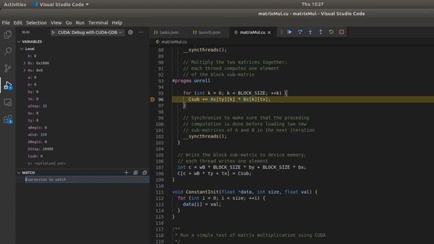434x244 pixels.
Task: Select variable row 'by: 0'
Action: [x=82, y=91]
